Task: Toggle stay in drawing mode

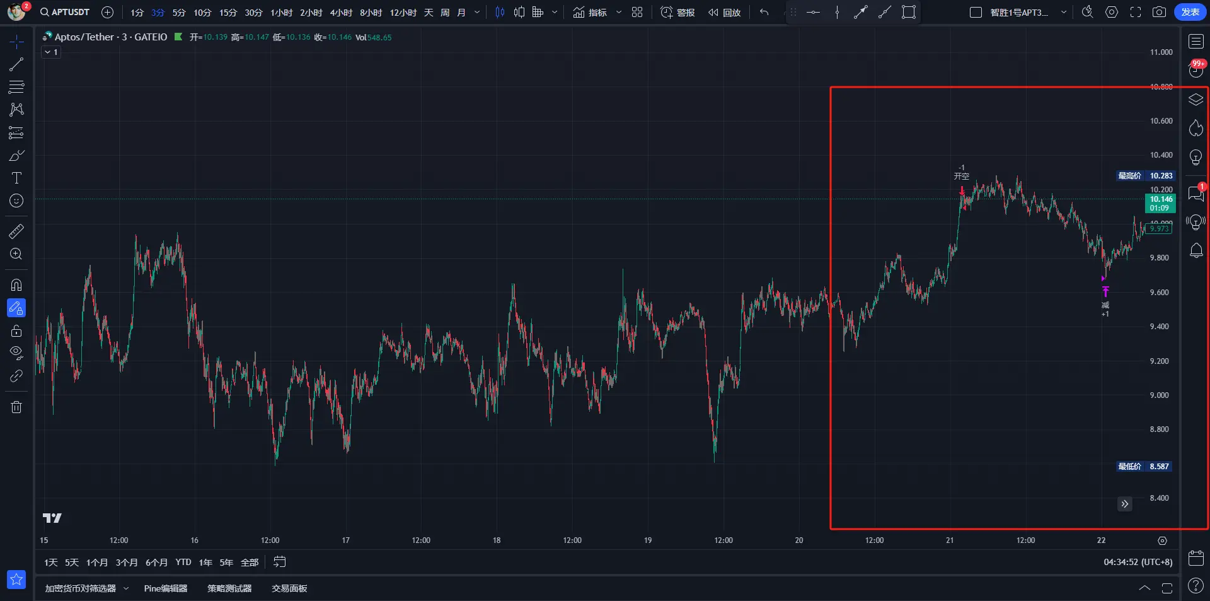Action: 16,308
